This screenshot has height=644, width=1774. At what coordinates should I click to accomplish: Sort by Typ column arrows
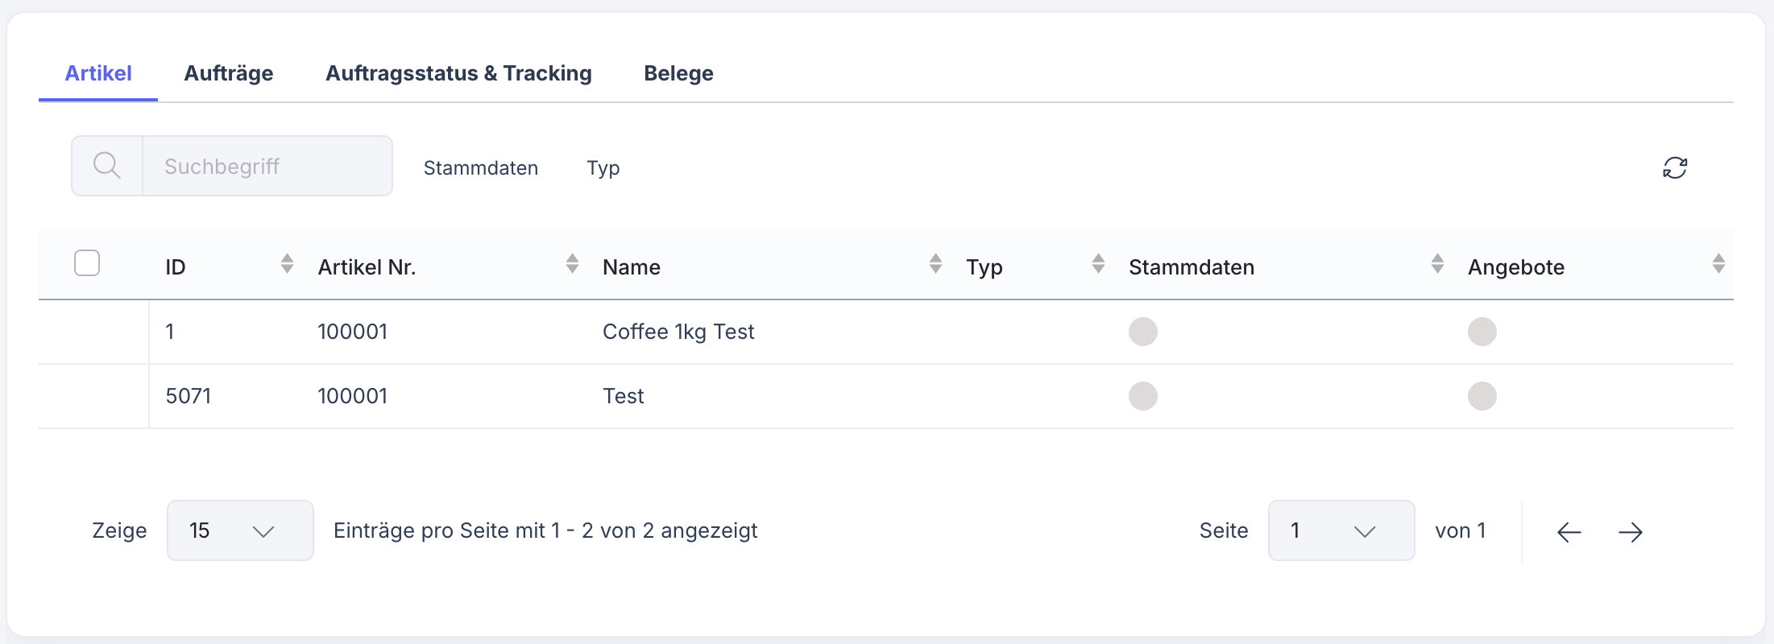tap(1098, 264)
